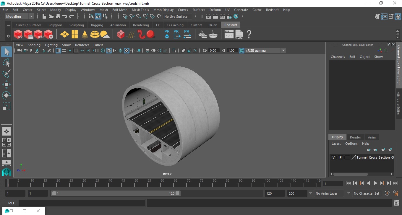Click the MEL command language label
This screenshot has height=215, width=402.
point(11,203)
